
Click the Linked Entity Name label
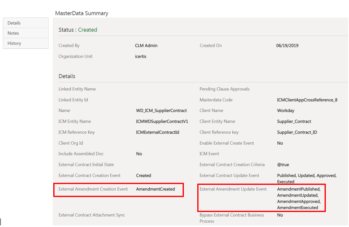pos(77,89)
